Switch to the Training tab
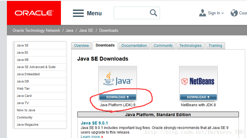Viewport: 247px width, 138px height. (x=215, y=46)
